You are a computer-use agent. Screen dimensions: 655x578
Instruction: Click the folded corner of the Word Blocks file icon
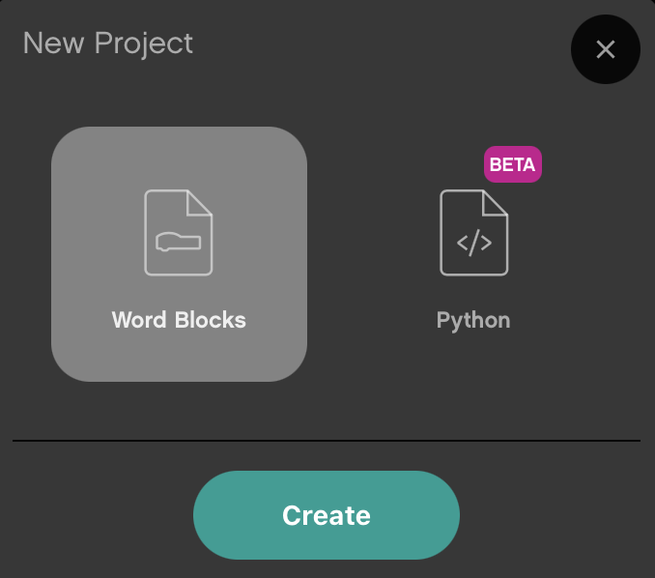(200, 201)
